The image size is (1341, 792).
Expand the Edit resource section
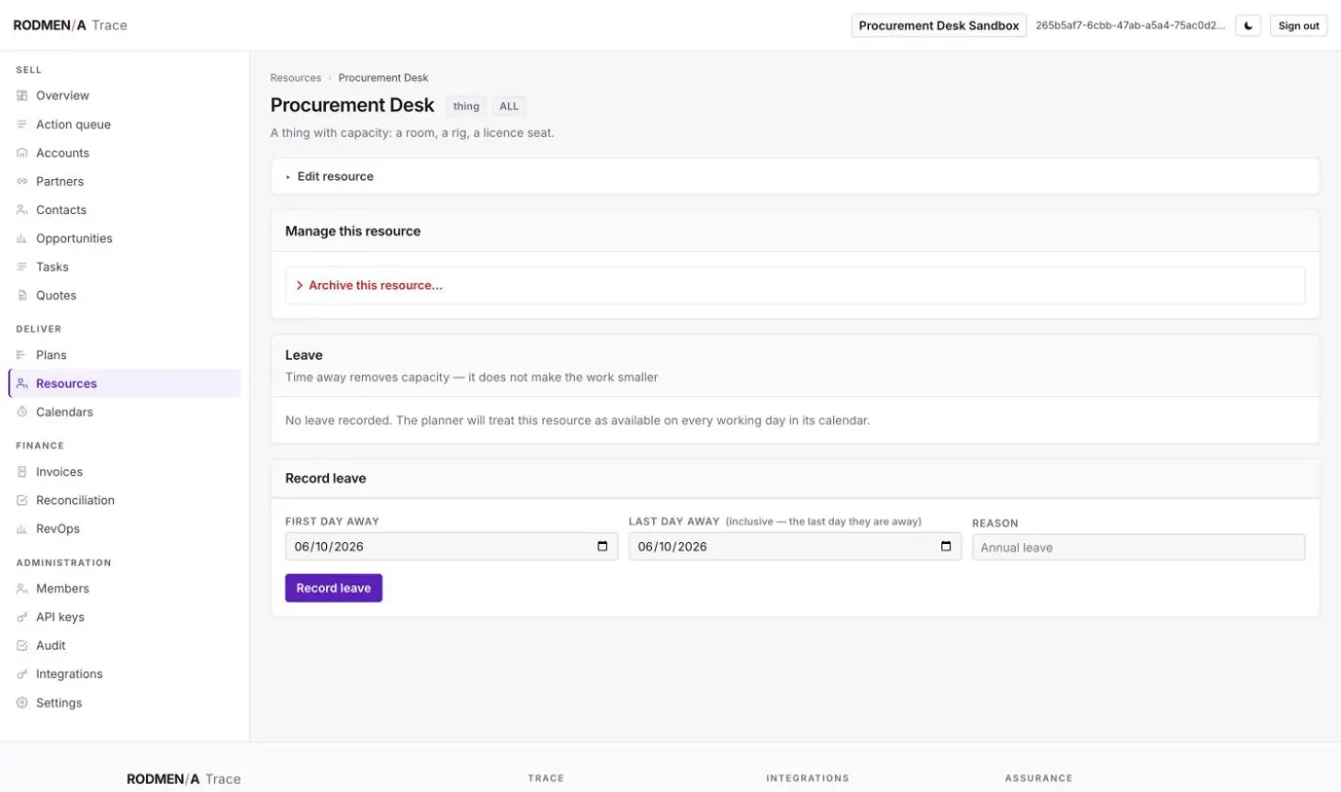794,176
